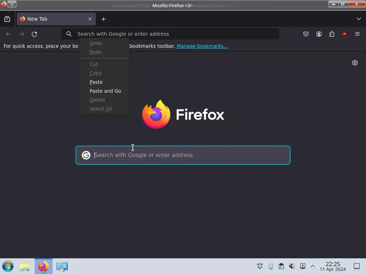Open the Save to Pocket icon
Screen dimensions: 366x274
click(306, 34)
